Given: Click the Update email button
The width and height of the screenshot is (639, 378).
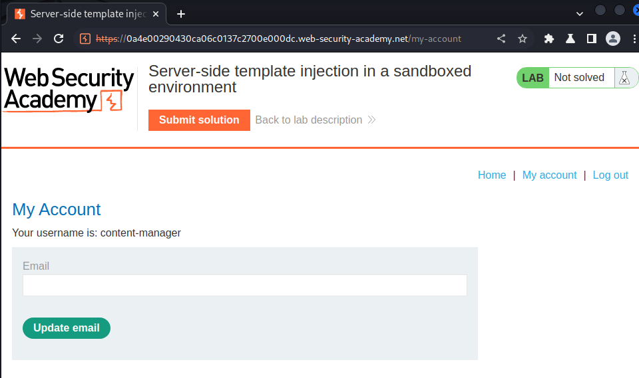Looking at the screenshot, I should tap(67, 328).
